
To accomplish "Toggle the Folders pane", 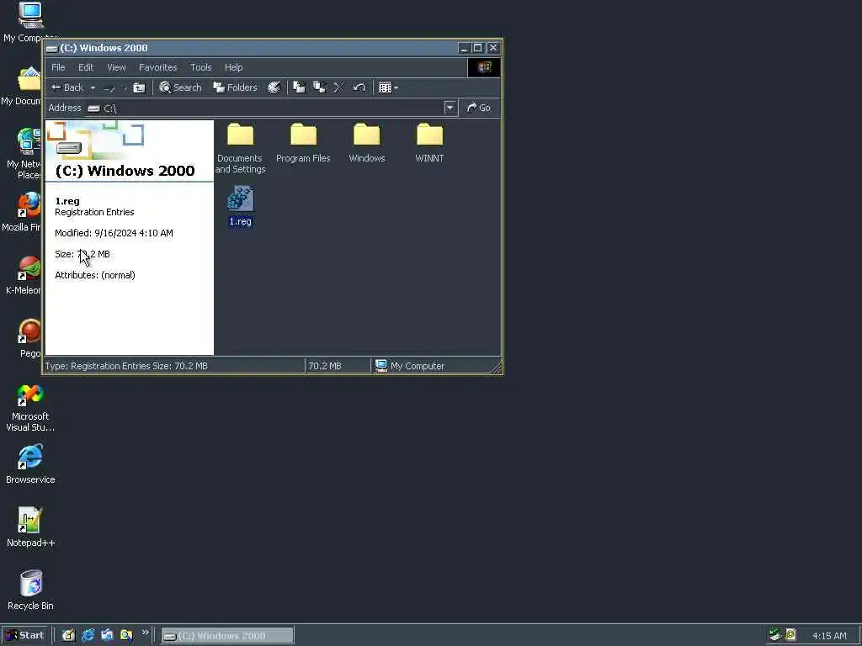I will 235,87.
